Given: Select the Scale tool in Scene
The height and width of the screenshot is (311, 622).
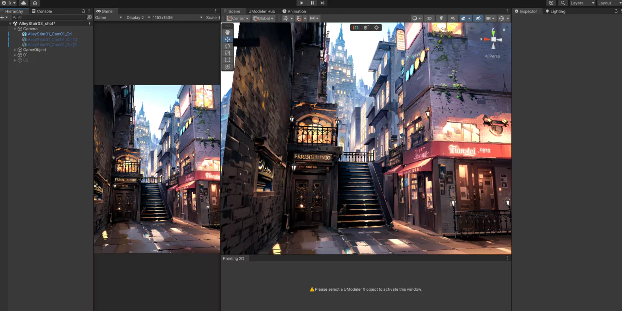Looking at the screenshot, I should pyautogui.click(x=228, y=53).
